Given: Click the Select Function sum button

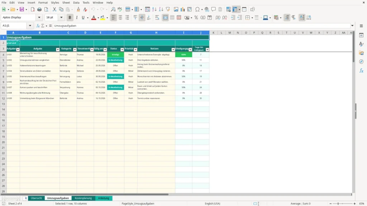Looking at the screenshot, I should [43, 26].
